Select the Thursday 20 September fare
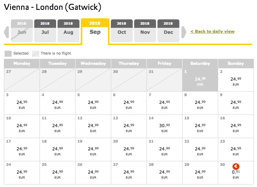Image resolution: width=257 pixels, height=187 pixels. tap(129, 150)
